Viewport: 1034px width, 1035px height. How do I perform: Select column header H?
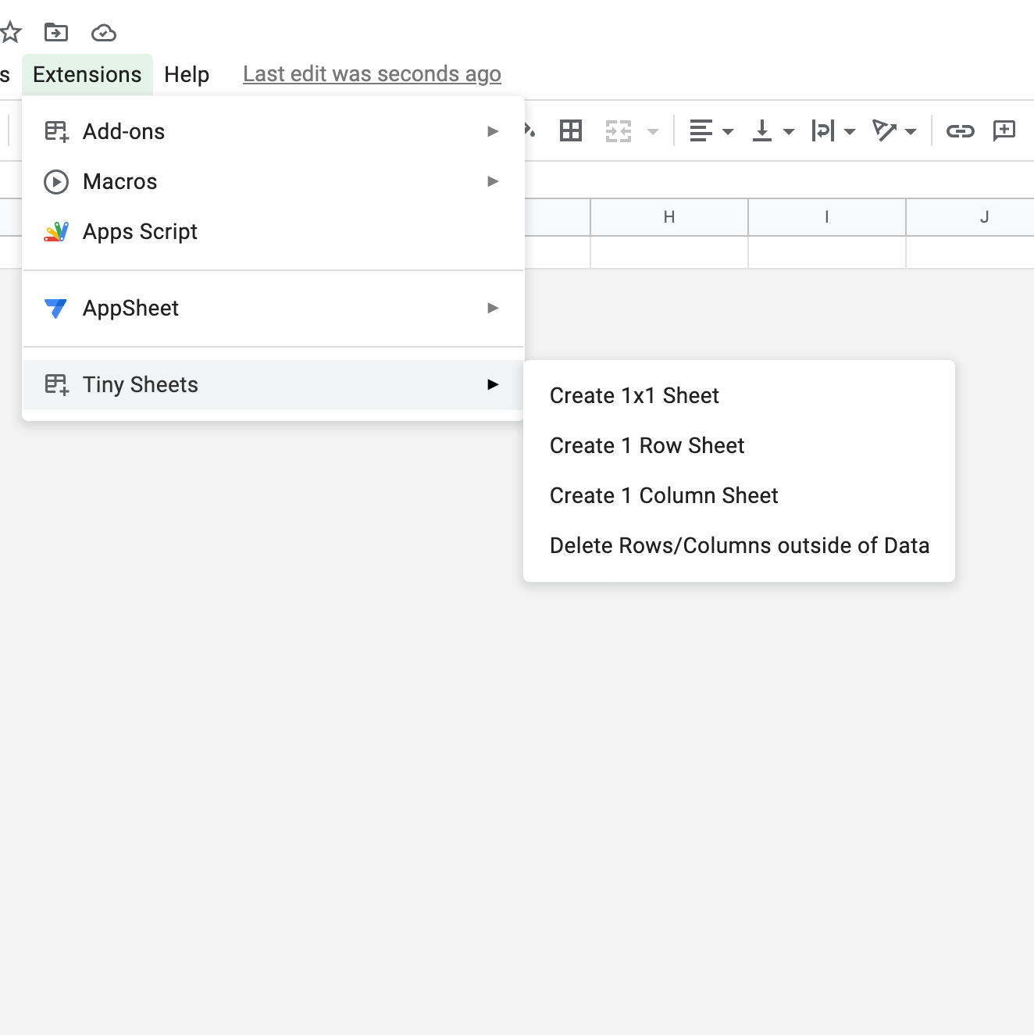(669, 217)
